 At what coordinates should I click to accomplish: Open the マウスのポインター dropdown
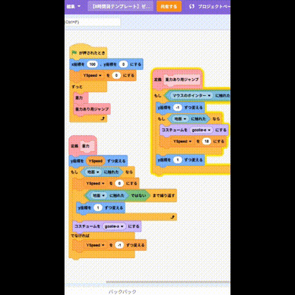click(192, 95)
